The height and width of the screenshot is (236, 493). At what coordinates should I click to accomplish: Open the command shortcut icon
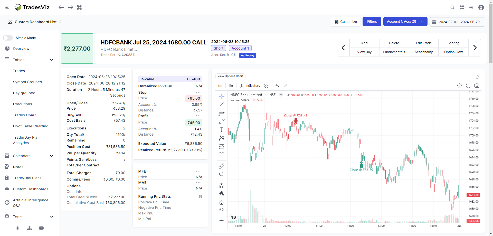pos(79,7)
